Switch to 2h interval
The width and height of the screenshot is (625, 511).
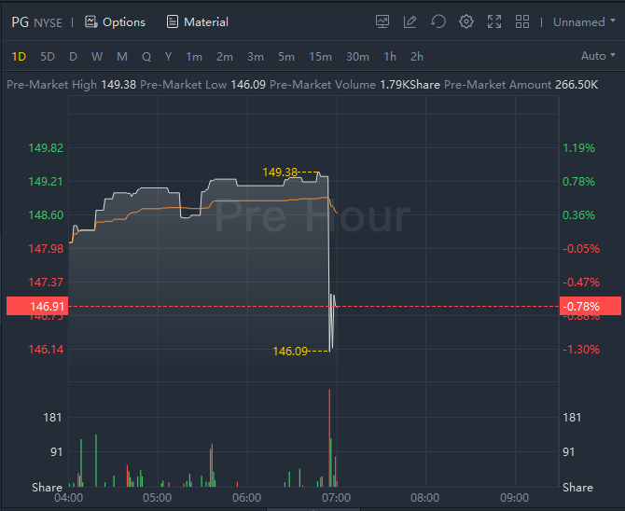417,57
